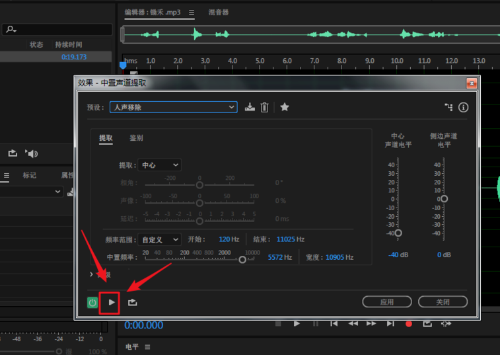
Task: Click the -40 dB center level value
Action: point(398,255)
